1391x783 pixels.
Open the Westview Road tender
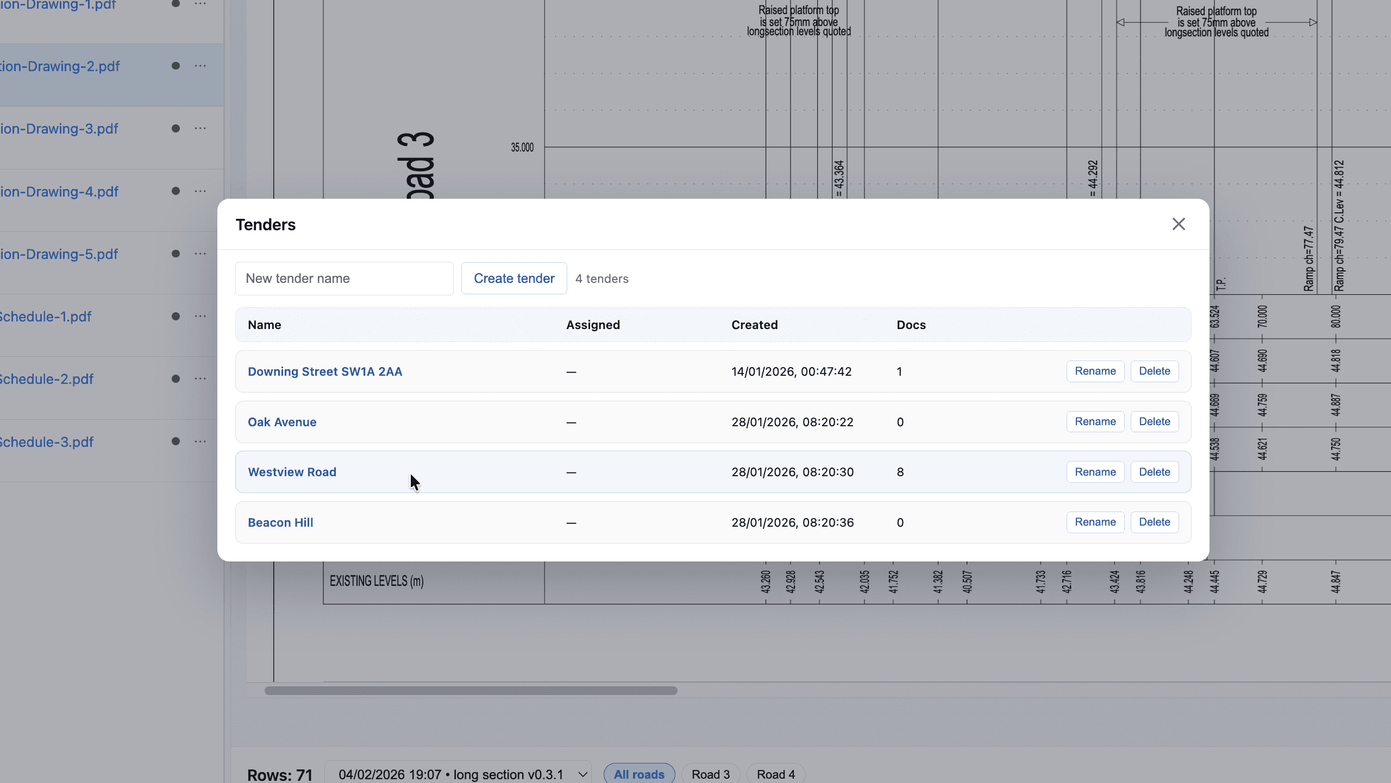click(x=292, y=472)
